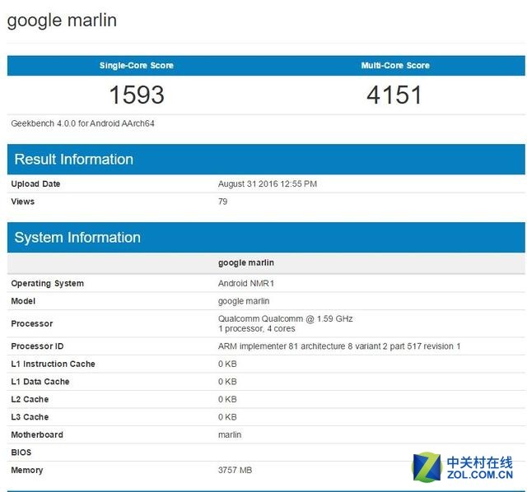Click the google marlin system column header
Image resolution: width=527 pixels, height=492 pixels.
(x=246, y=262)
